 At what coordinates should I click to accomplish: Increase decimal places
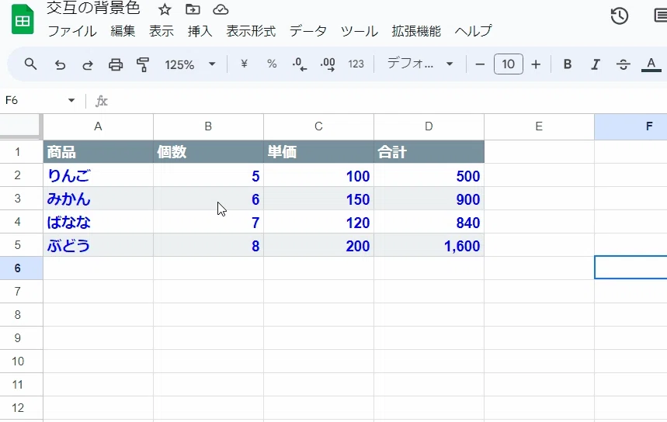pos(328,64)
